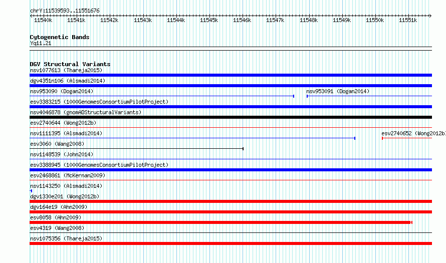This screenshot has width=446, height=263.
Task: Select the blue esv3383215 variant bar
Action: [x=231, y=107]
